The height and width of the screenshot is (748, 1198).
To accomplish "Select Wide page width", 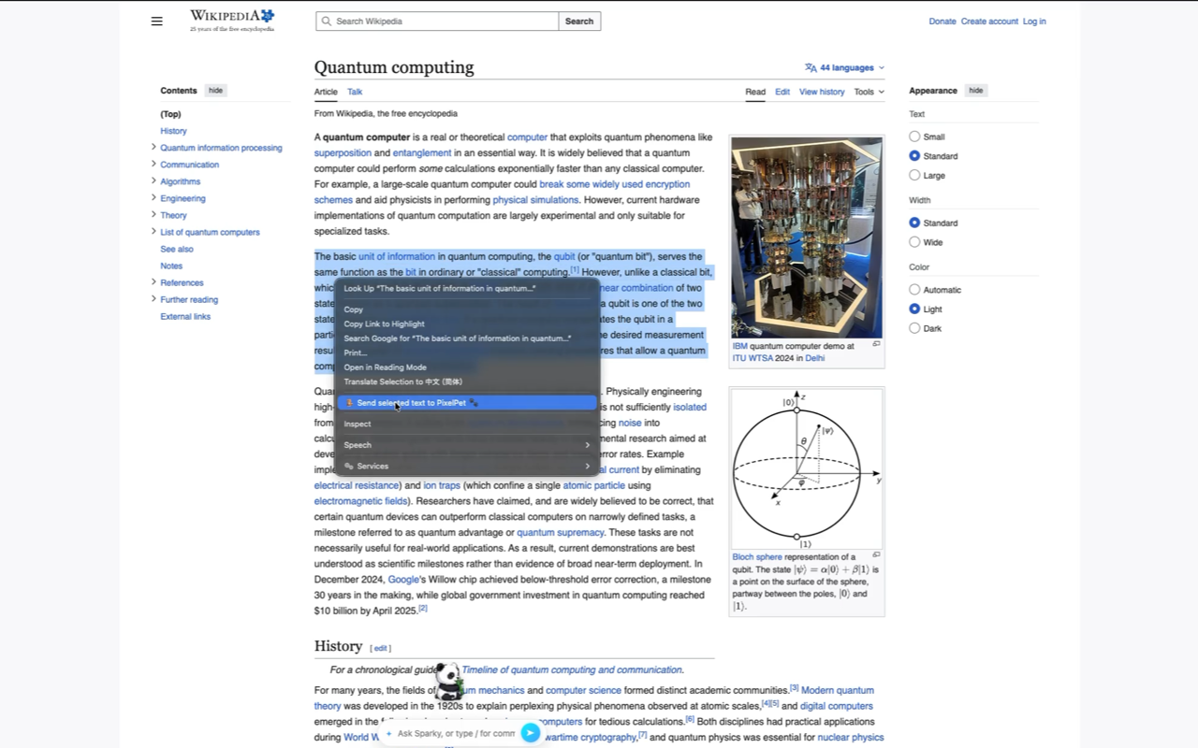I will tap(914, 242).
